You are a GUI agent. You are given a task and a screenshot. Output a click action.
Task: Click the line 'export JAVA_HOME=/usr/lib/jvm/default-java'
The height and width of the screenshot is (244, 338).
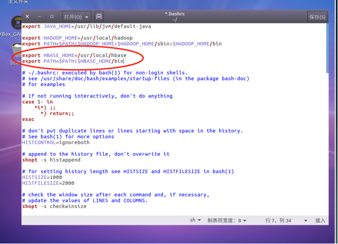click(x=86, y=26)
